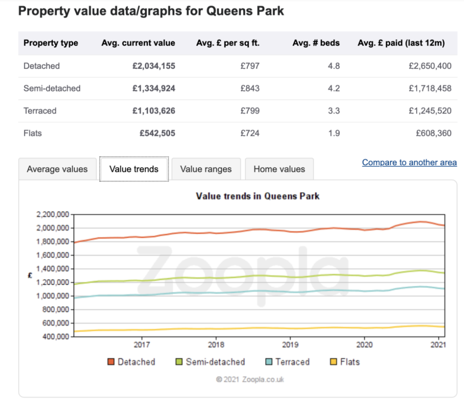
Task: Click the chart title Value trends in Queens Park
Action: (x=258, y=196)
